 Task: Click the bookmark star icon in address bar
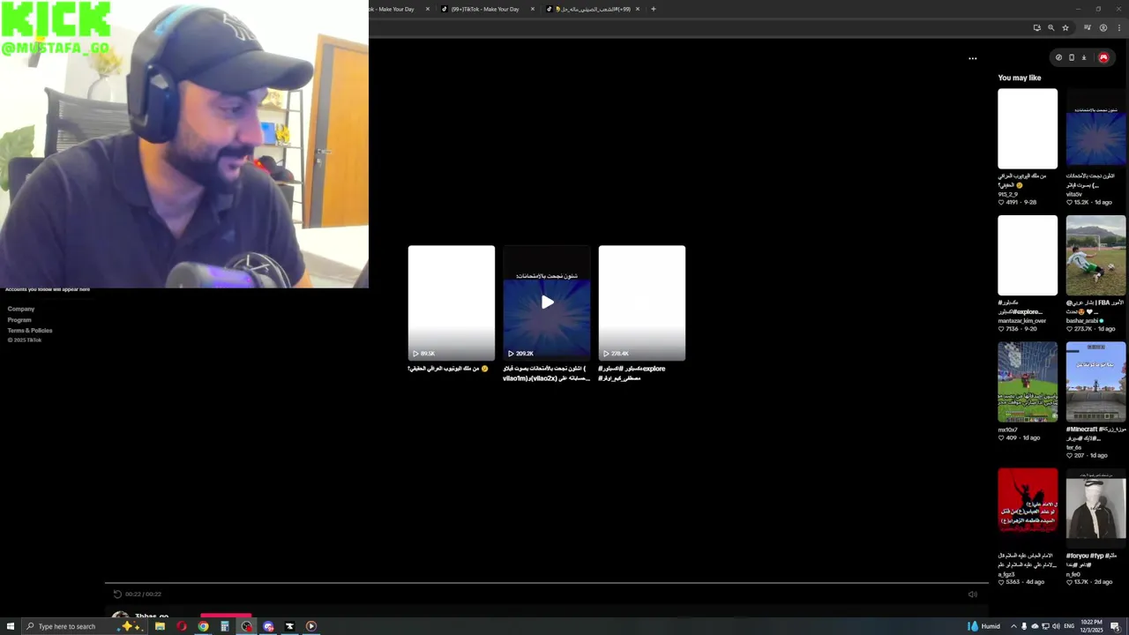point(1065,27)
